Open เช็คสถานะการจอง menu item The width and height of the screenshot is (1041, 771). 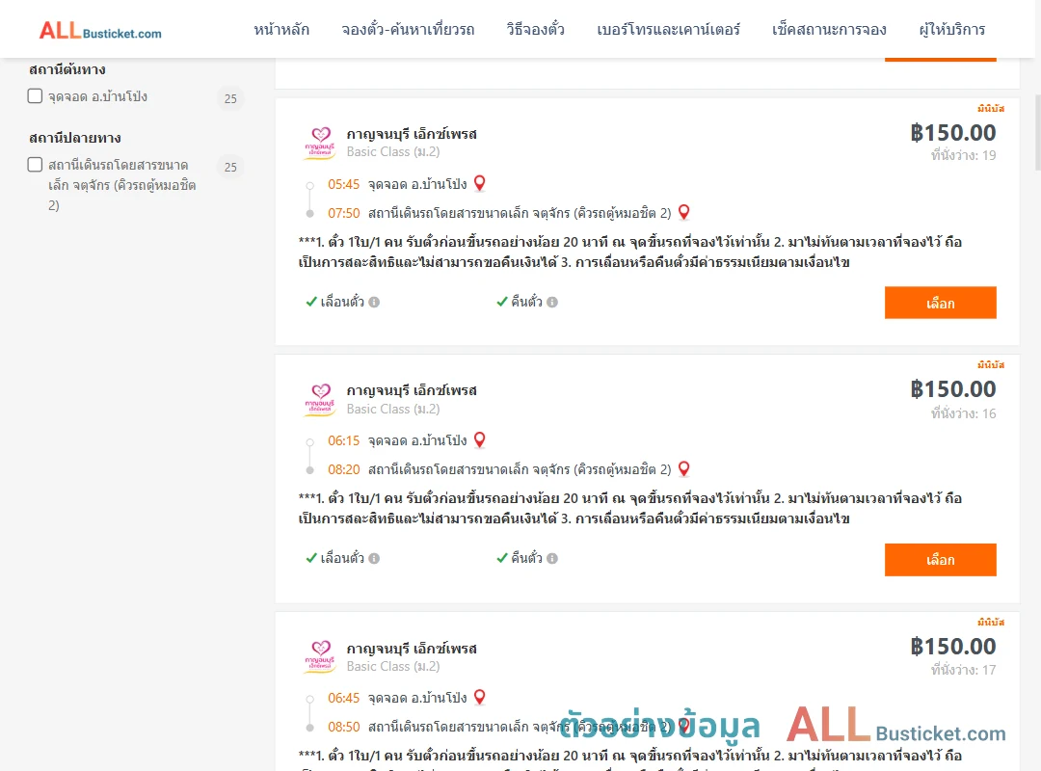(829, 30)
